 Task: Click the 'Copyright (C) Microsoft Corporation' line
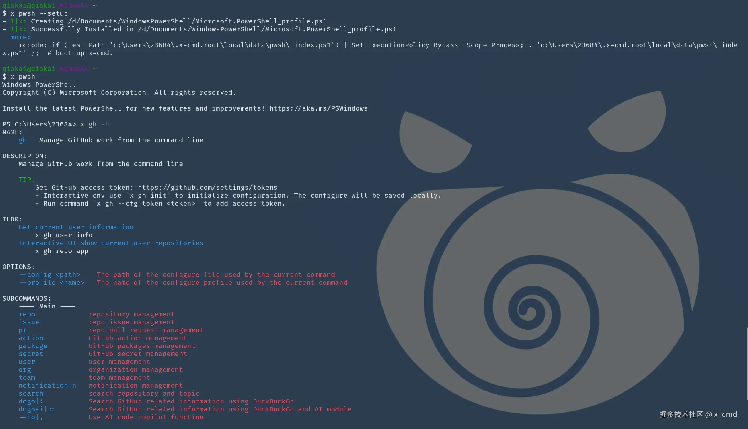click(x=119, y=93)
